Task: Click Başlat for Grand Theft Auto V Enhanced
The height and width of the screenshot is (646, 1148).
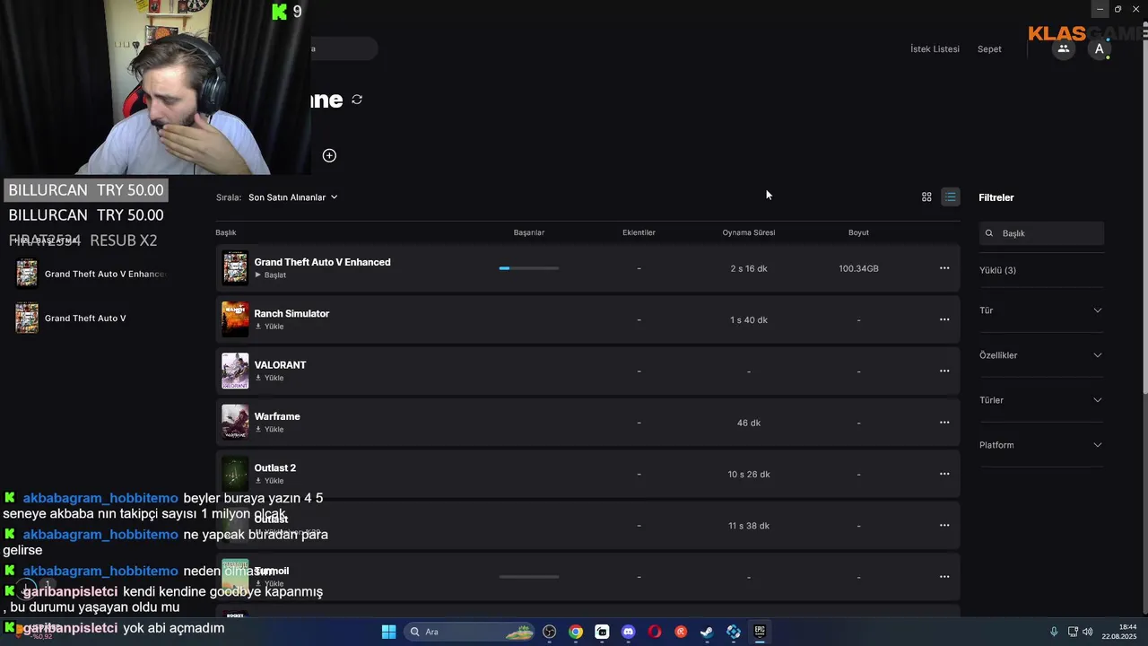Action: (x=271, y=275)
